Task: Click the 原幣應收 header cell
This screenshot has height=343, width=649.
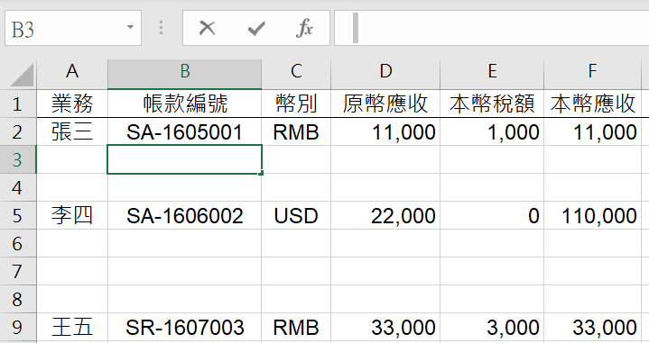Action: [x=385, y=104]
